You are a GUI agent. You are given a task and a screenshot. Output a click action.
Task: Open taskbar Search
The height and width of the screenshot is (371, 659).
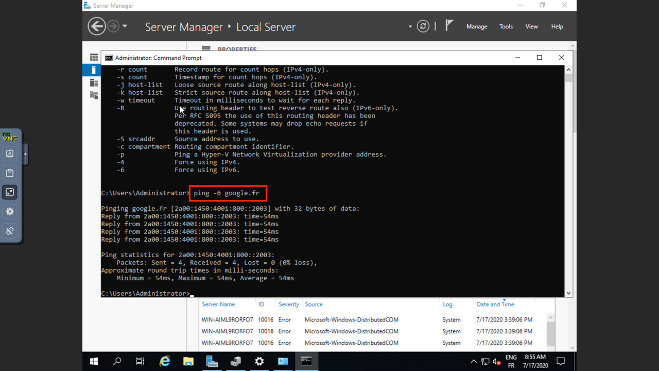[x=117, y=361]
